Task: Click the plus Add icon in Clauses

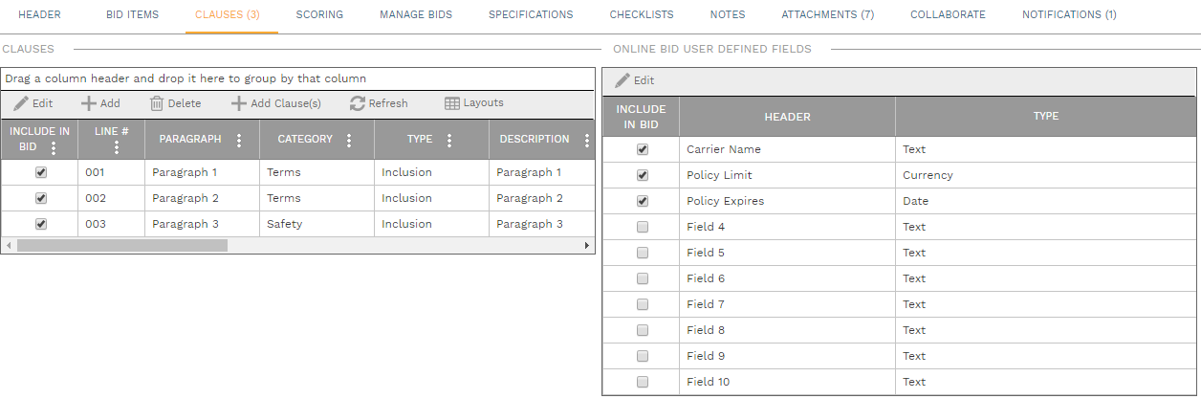Action: pos(88,103)
